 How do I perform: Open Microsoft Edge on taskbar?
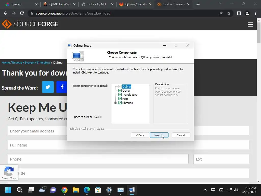pyautogui.click(x=87, y=190)
